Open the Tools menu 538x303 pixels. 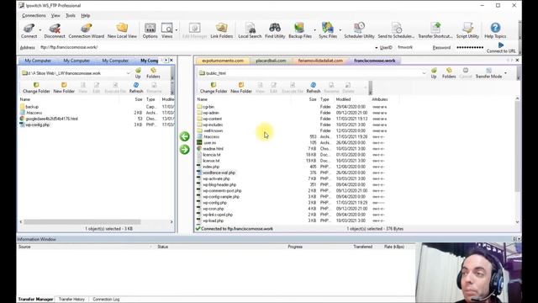(71, 15)
